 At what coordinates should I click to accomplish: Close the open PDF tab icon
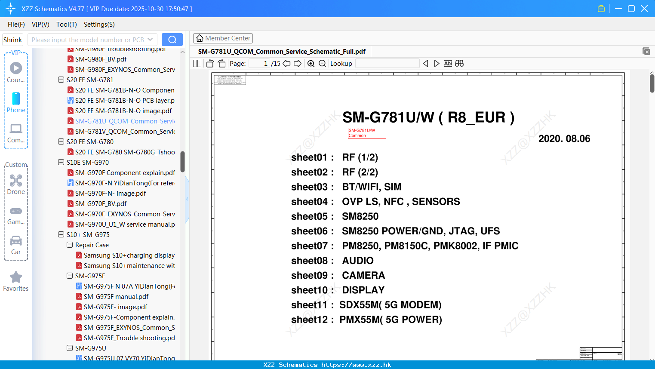point(646,51)
